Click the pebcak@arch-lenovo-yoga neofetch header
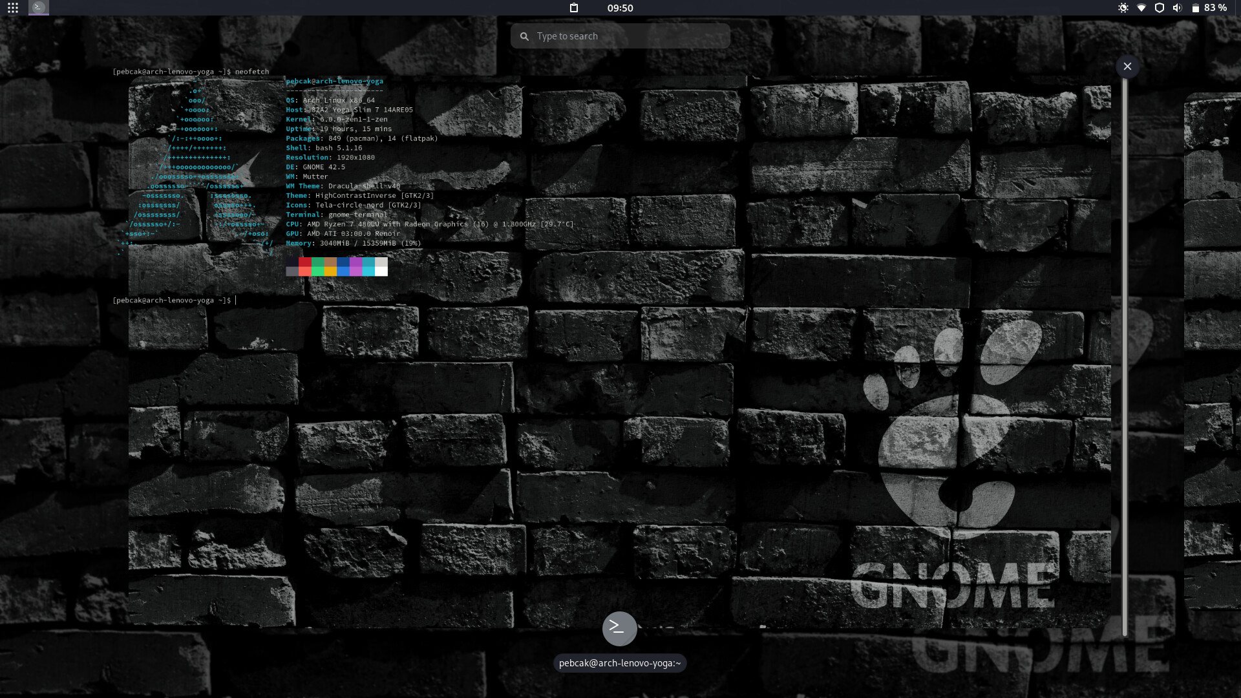Screen dimensions: 1241x698 pyautogui.click(x=335, y=81)
